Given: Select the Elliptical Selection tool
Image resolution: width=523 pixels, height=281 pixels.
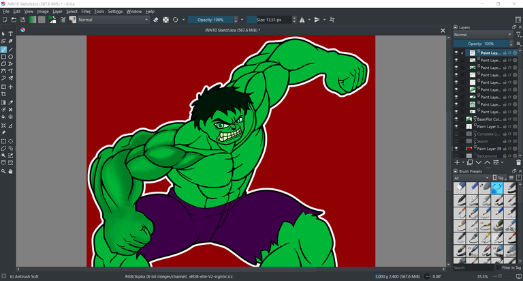Looking at the screenshot, I should tap(11, 141).
